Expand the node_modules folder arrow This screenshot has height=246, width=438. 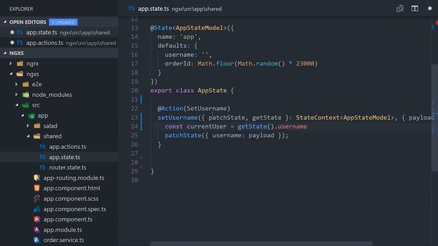tap(16, 95)
